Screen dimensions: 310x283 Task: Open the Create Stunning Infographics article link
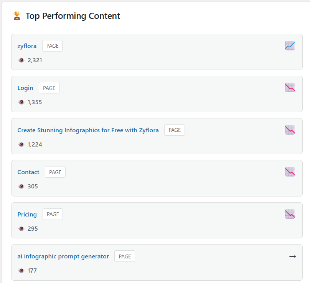88,130
